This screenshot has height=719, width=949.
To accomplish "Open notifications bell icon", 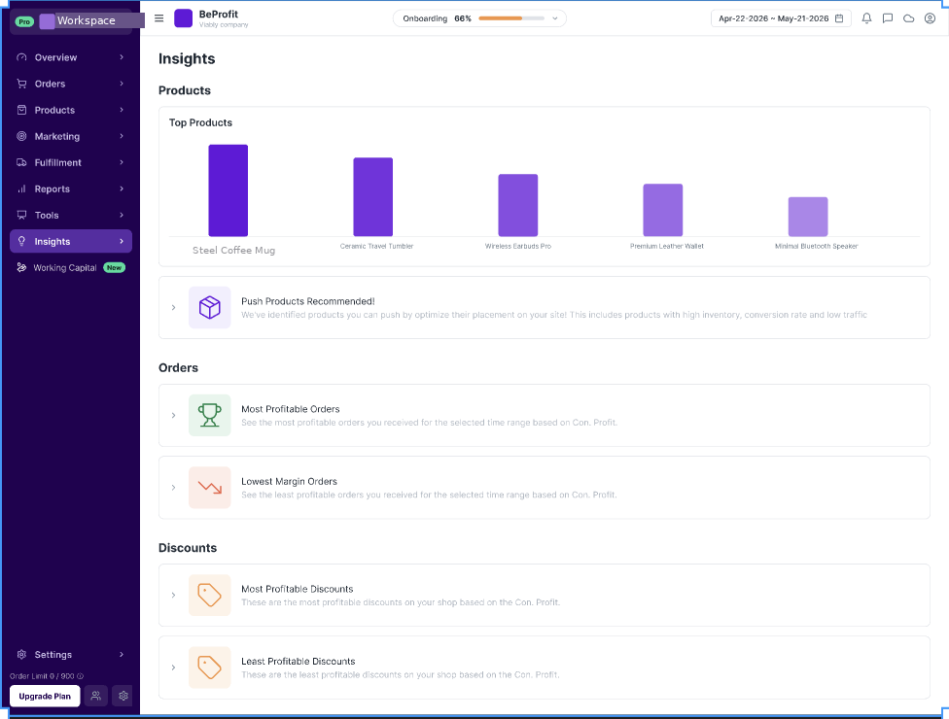I will [x=866, y=18].
